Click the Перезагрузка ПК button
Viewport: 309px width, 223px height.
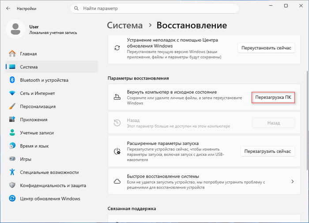(x=273, y=97)
